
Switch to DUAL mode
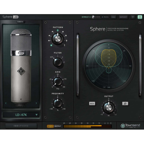point(106,17)
